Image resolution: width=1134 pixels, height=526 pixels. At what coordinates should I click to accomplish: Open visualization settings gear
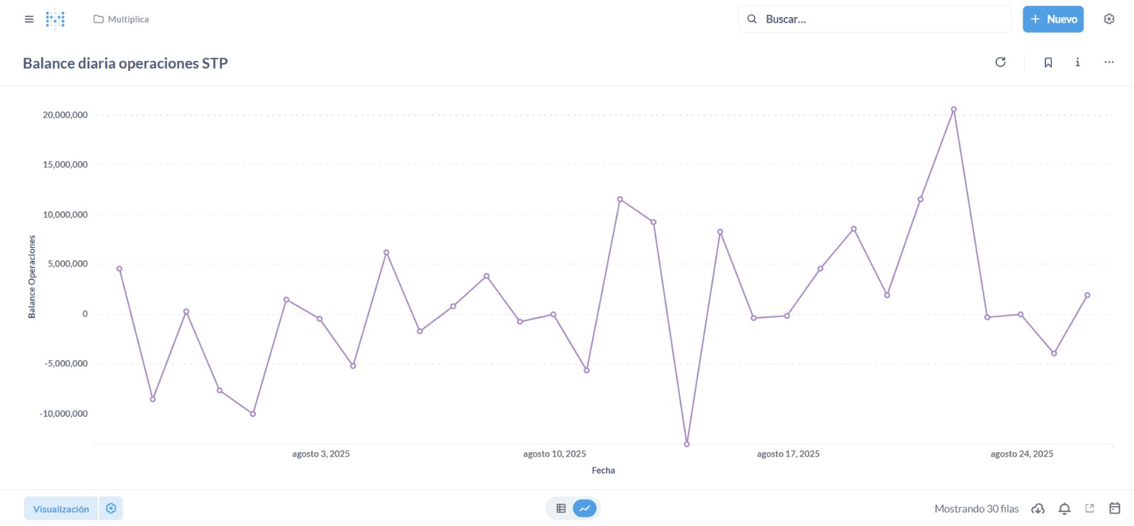click(111, 508)
